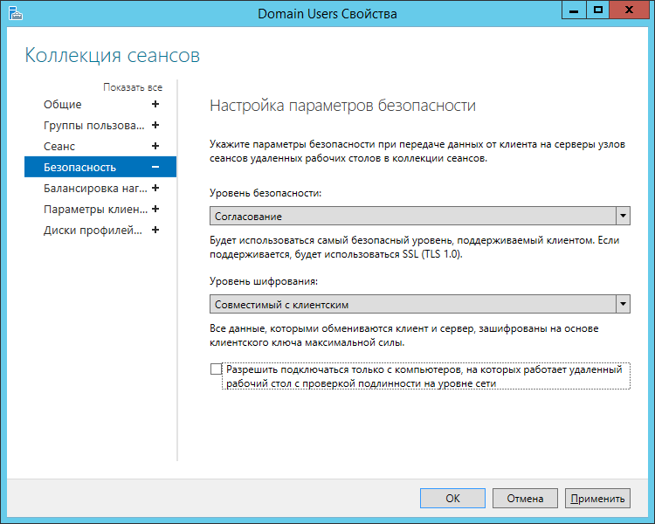Expand Группы пользова... section plus icon
655x524 pixels.
click(x=155, y=125)
